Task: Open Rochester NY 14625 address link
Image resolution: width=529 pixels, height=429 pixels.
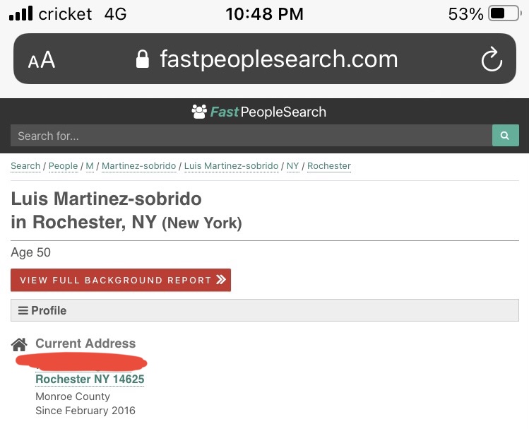Action: pos(90,379)
